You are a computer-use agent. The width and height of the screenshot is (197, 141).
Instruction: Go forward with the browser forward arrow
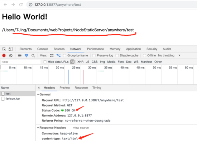[13, 5]
